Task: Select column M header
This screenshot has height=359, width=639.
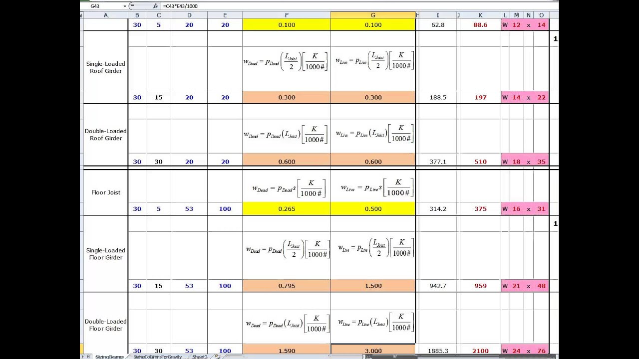Action: pyautogui.click(x=516, y=15)
